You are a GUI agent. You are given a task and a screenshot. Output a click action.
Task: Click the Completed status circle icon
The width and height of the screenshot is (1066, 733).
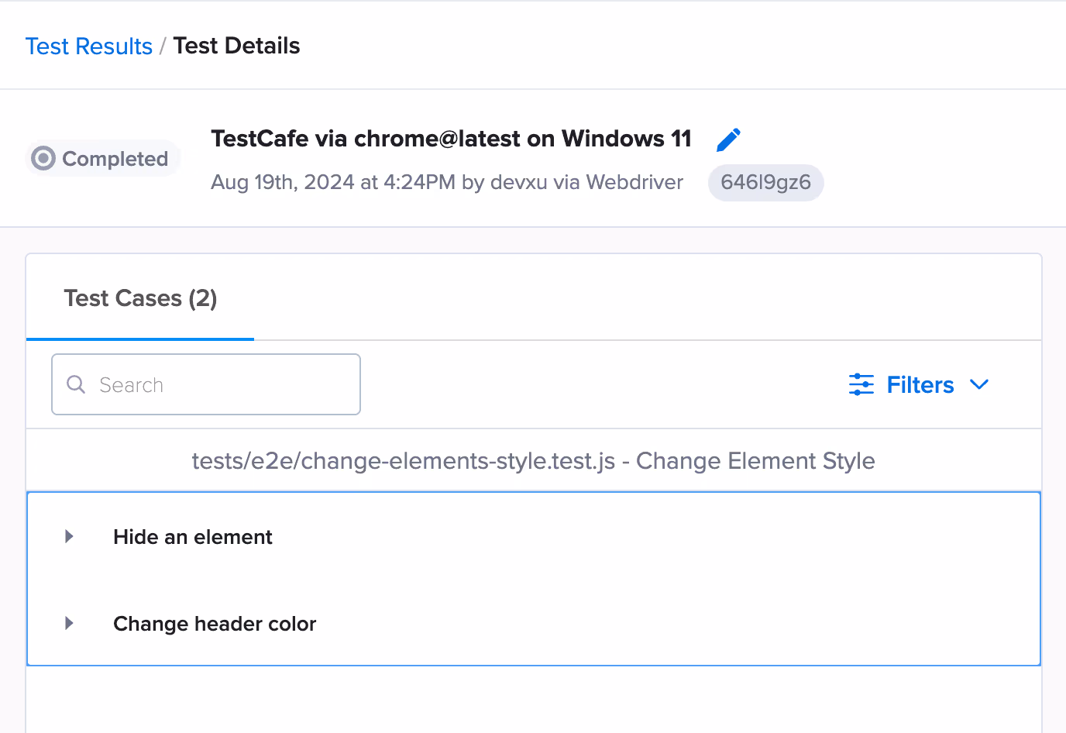click(43, 159)
